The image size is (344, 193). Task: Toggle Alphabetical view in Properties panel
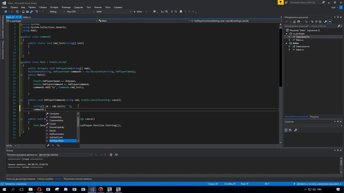(x=290, y=130)
